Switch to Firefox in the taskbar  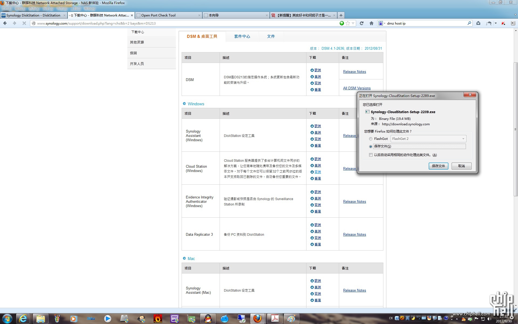257,319
